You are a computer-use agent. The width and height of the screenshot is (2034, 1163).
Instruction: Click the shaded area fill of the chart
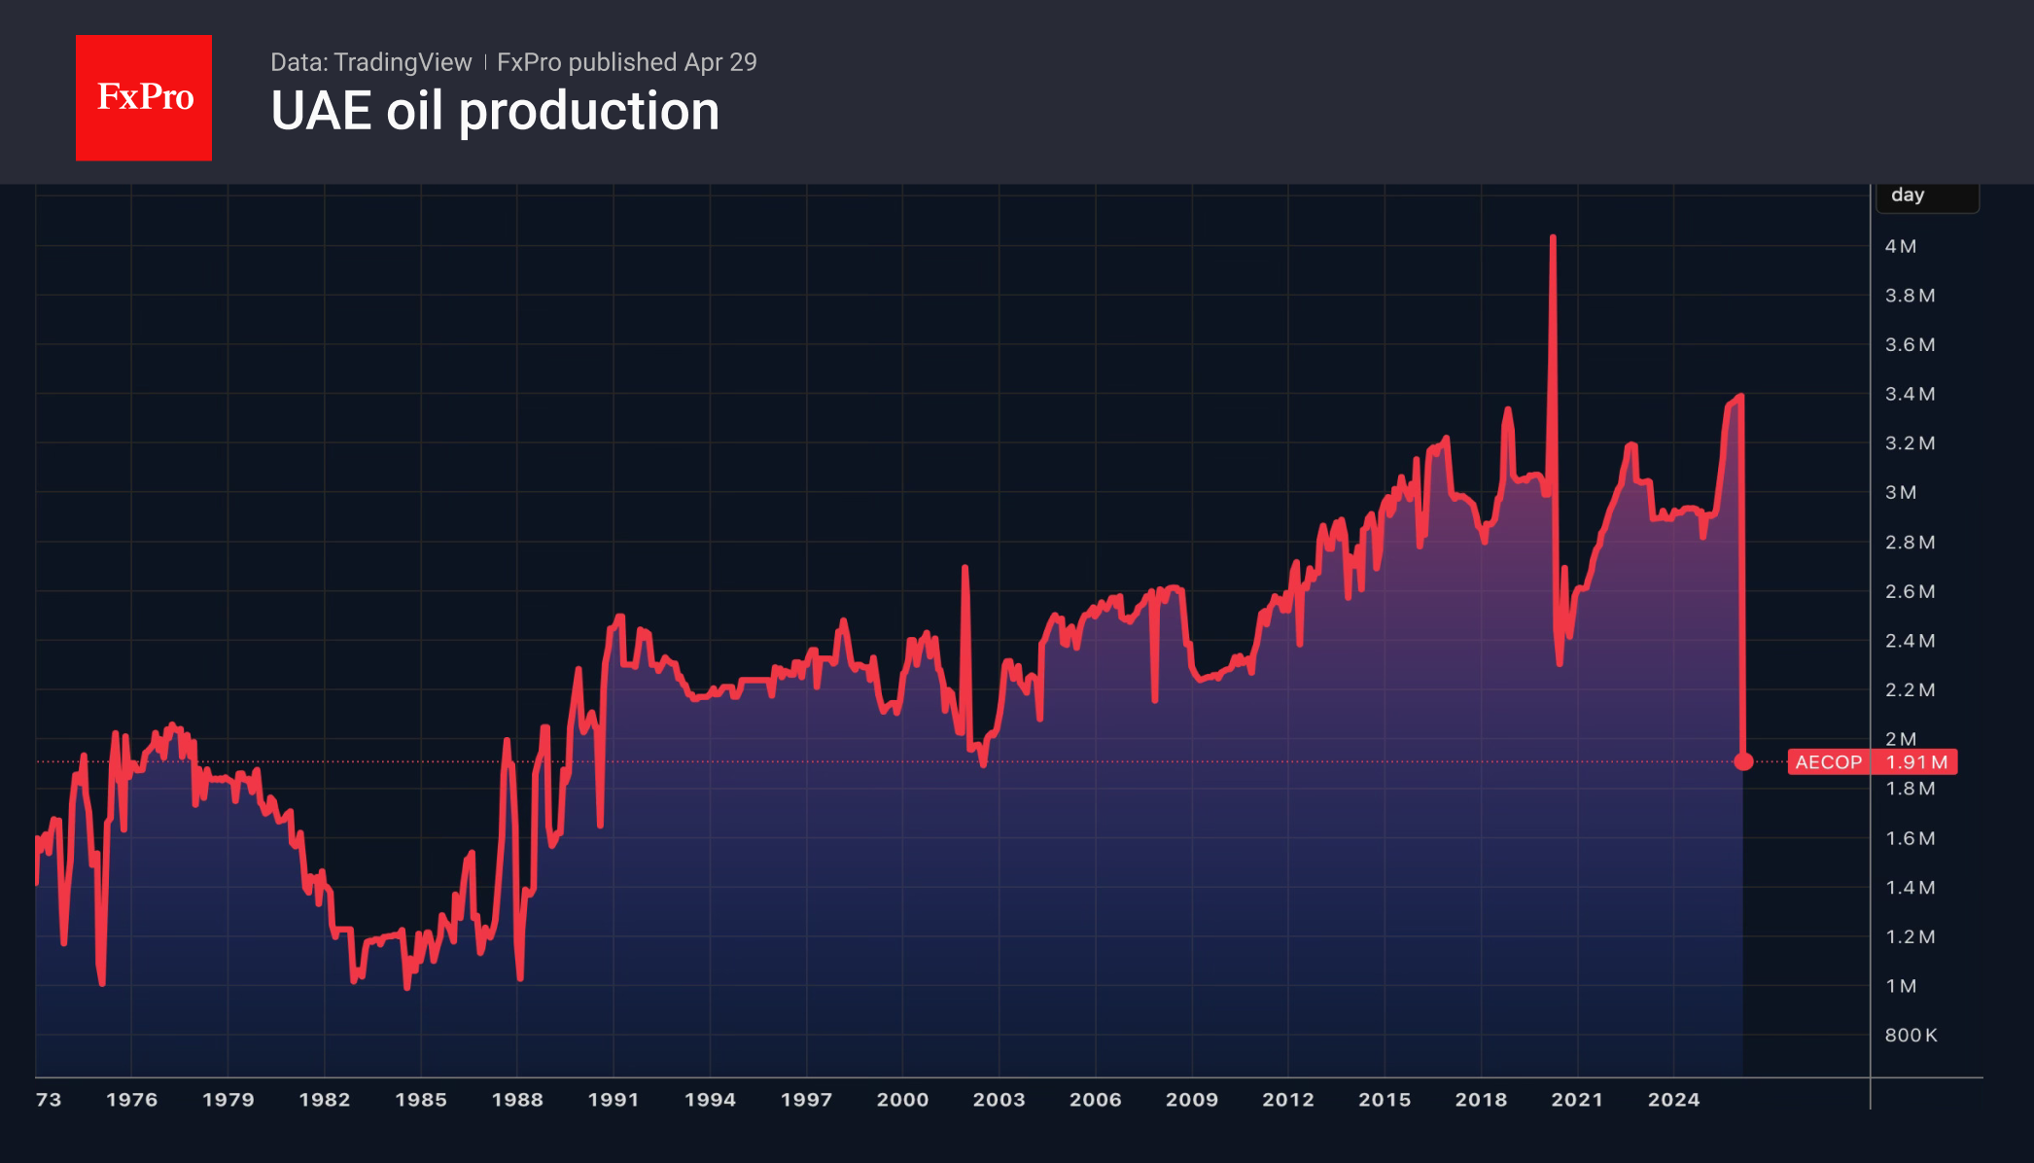[972, 924]
